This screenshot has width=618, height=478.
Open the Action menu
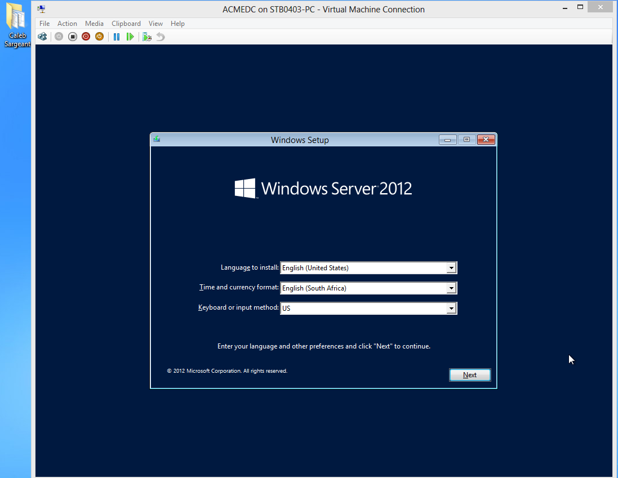click(67, 24)
